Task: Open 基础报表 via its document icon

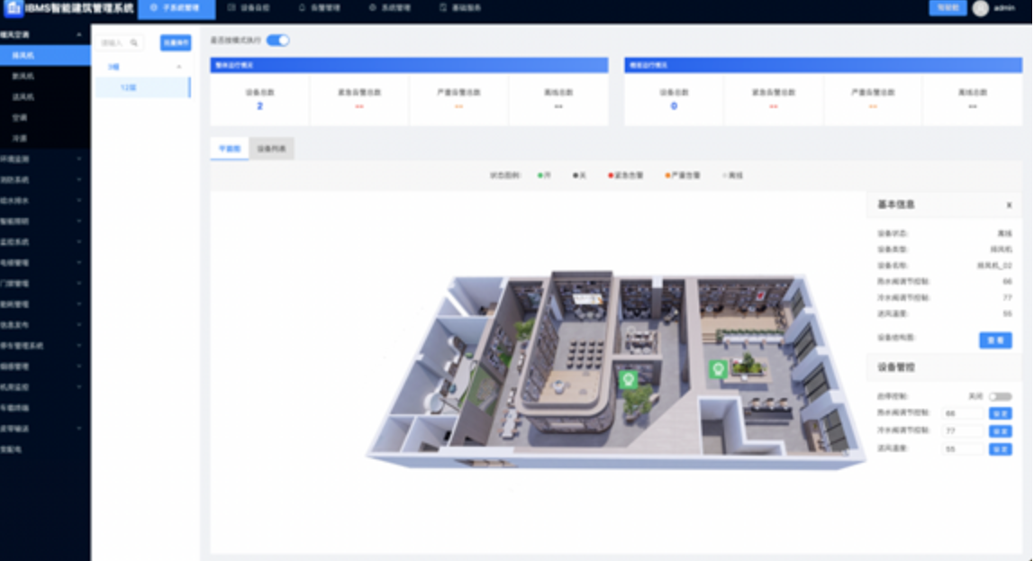Action: 443,7
